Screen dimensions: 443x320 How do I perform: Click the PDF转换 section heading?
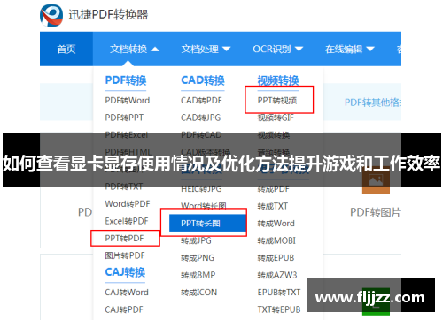[126, 80]
